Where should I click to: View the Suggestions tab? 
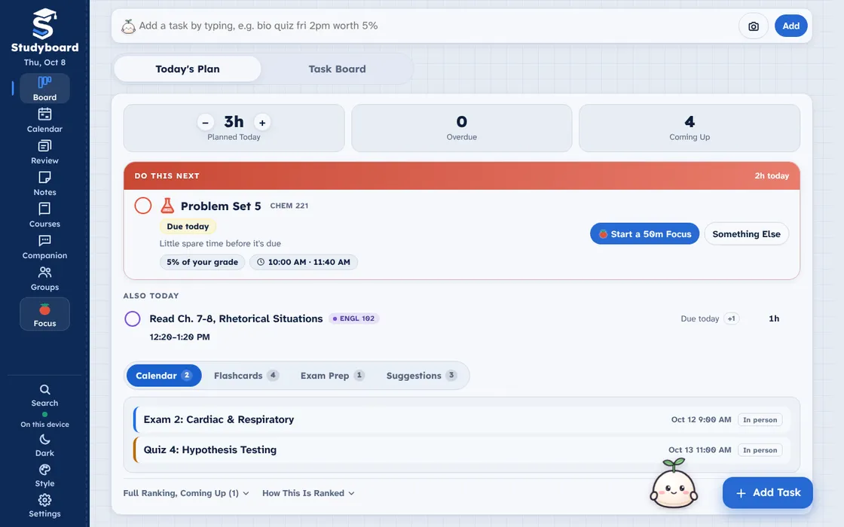[421, 376]
